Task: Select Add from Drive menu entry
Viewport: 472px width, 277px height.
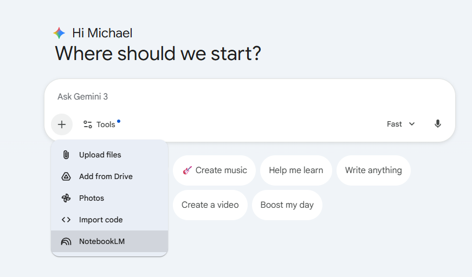Action: pos(109,176)
